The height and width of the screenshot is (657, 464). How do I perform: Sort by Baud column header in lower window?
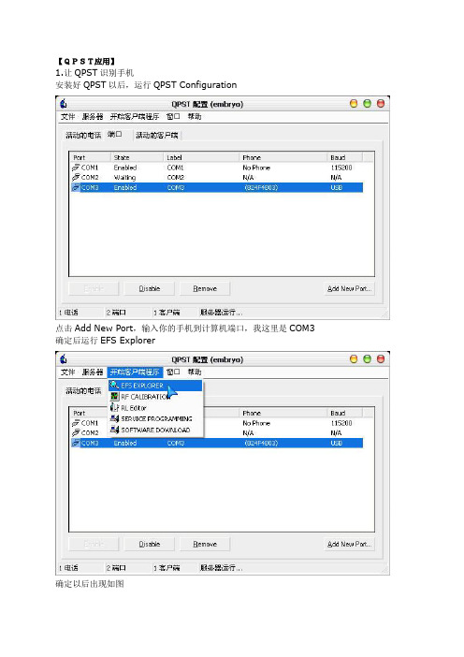coord(345,413)
